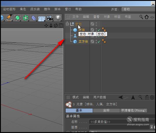Select the 立方体 object in tree
156x133 pixels.
click(83, 42)
